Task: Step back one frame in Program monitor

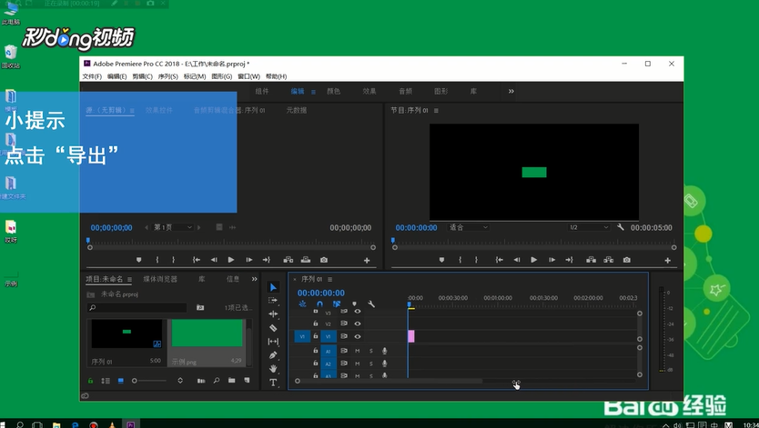Action: [x=517, y=260]
